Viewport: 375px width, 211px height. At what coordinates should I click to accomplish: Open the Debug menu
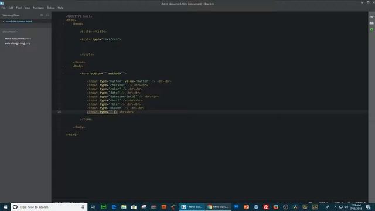point(51,8)
